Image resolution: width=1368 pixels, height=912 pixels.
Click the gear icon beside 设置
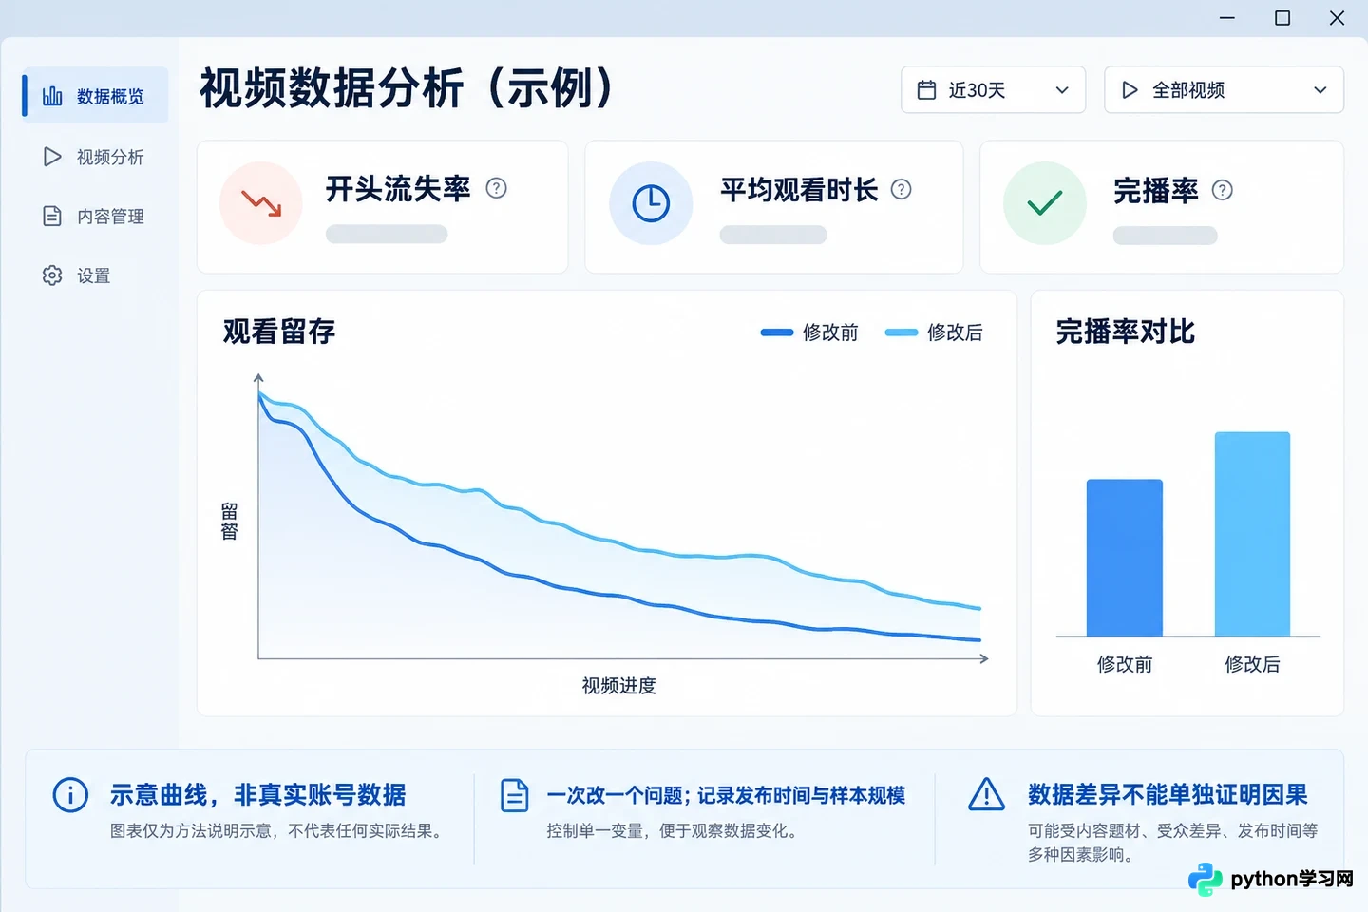click(x=52, y=275)
